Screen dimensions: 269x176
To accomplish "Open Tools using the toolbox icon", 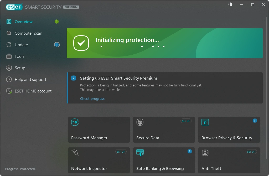I will [9, 56].
